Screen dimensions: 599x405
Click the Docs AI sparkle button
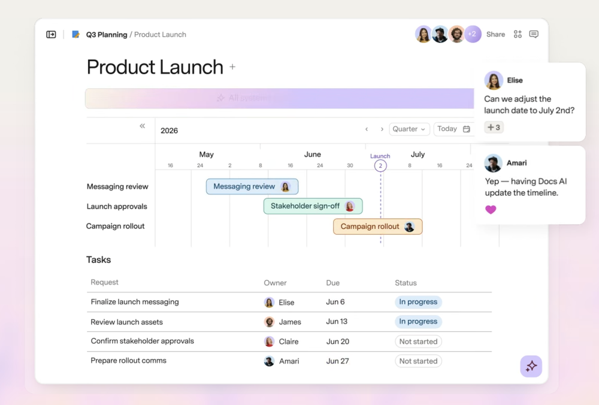[531, 367]
